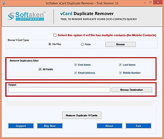Screen dimensions: 164x139
Task: Click the 'Browse V-Card Types' label
Action: click(x=18, y=40)
